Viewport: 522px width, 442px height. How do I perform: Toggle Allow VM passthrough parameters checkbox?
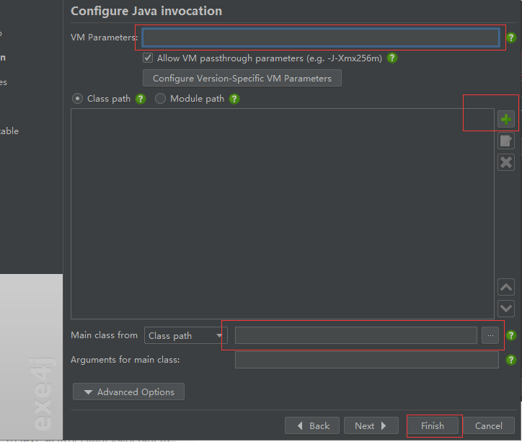tap(148, 58)
